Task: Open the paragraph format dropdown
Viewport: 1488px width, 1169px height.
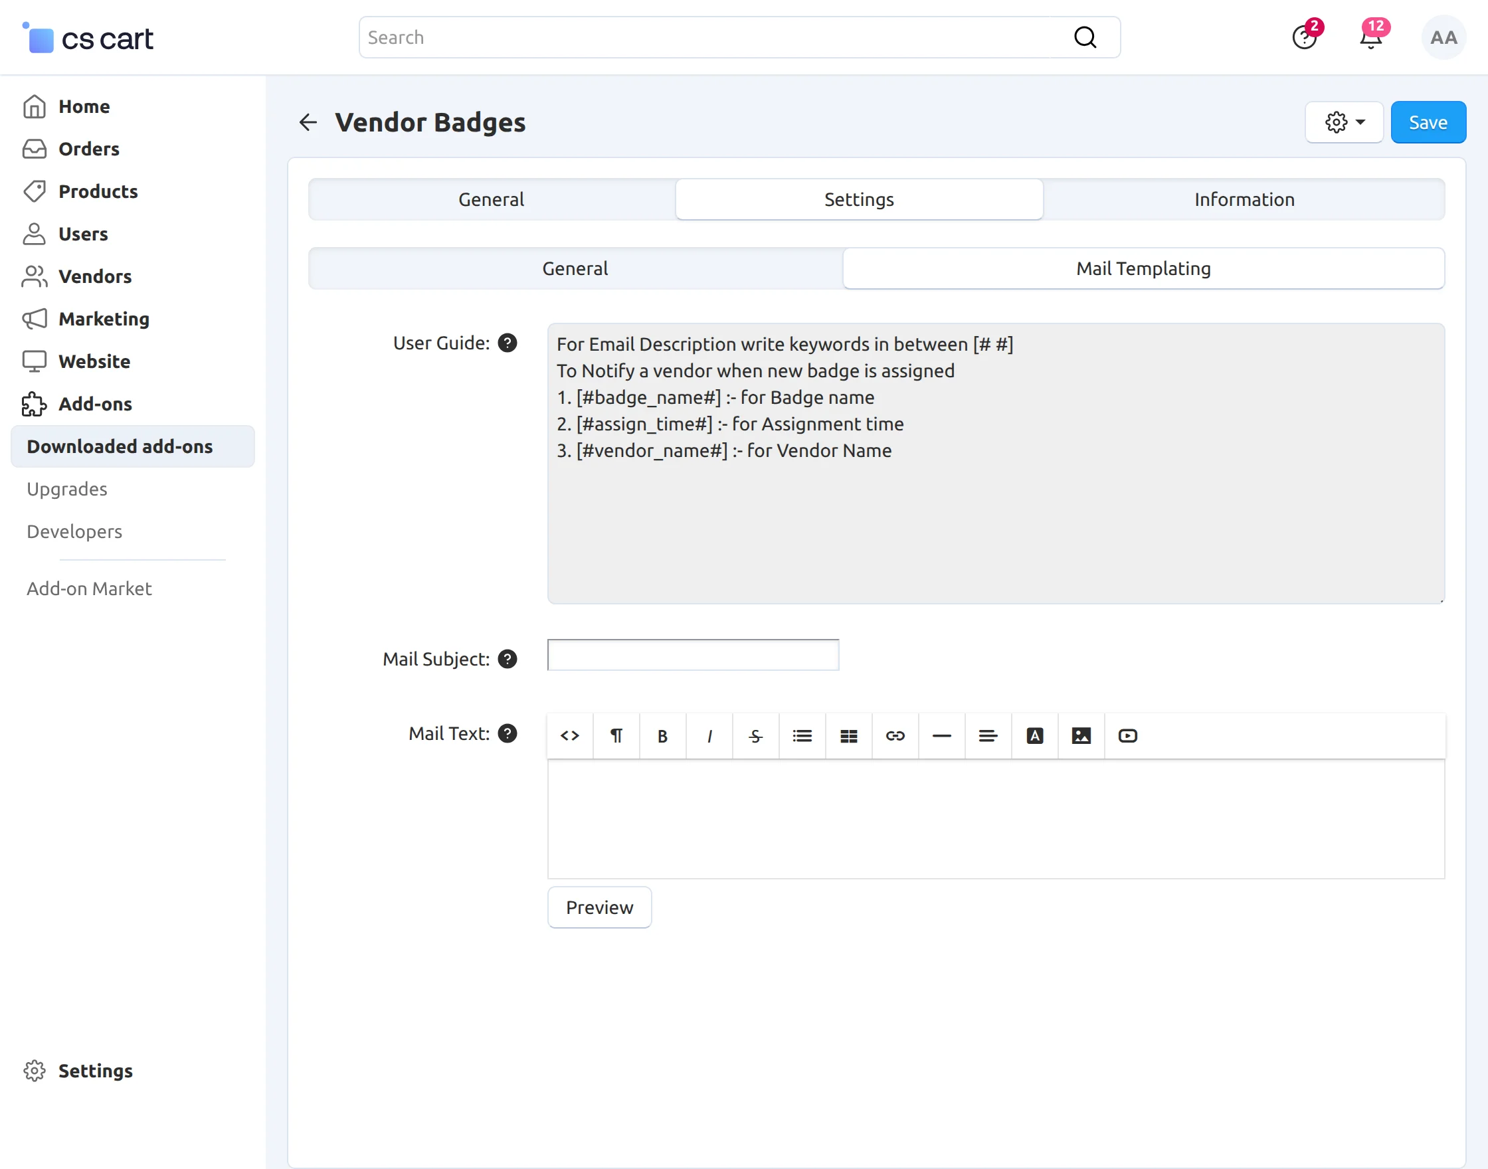Action: 616,736
